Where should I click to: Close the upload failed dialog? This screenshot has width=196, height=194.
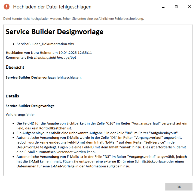[x=189, y=7]
